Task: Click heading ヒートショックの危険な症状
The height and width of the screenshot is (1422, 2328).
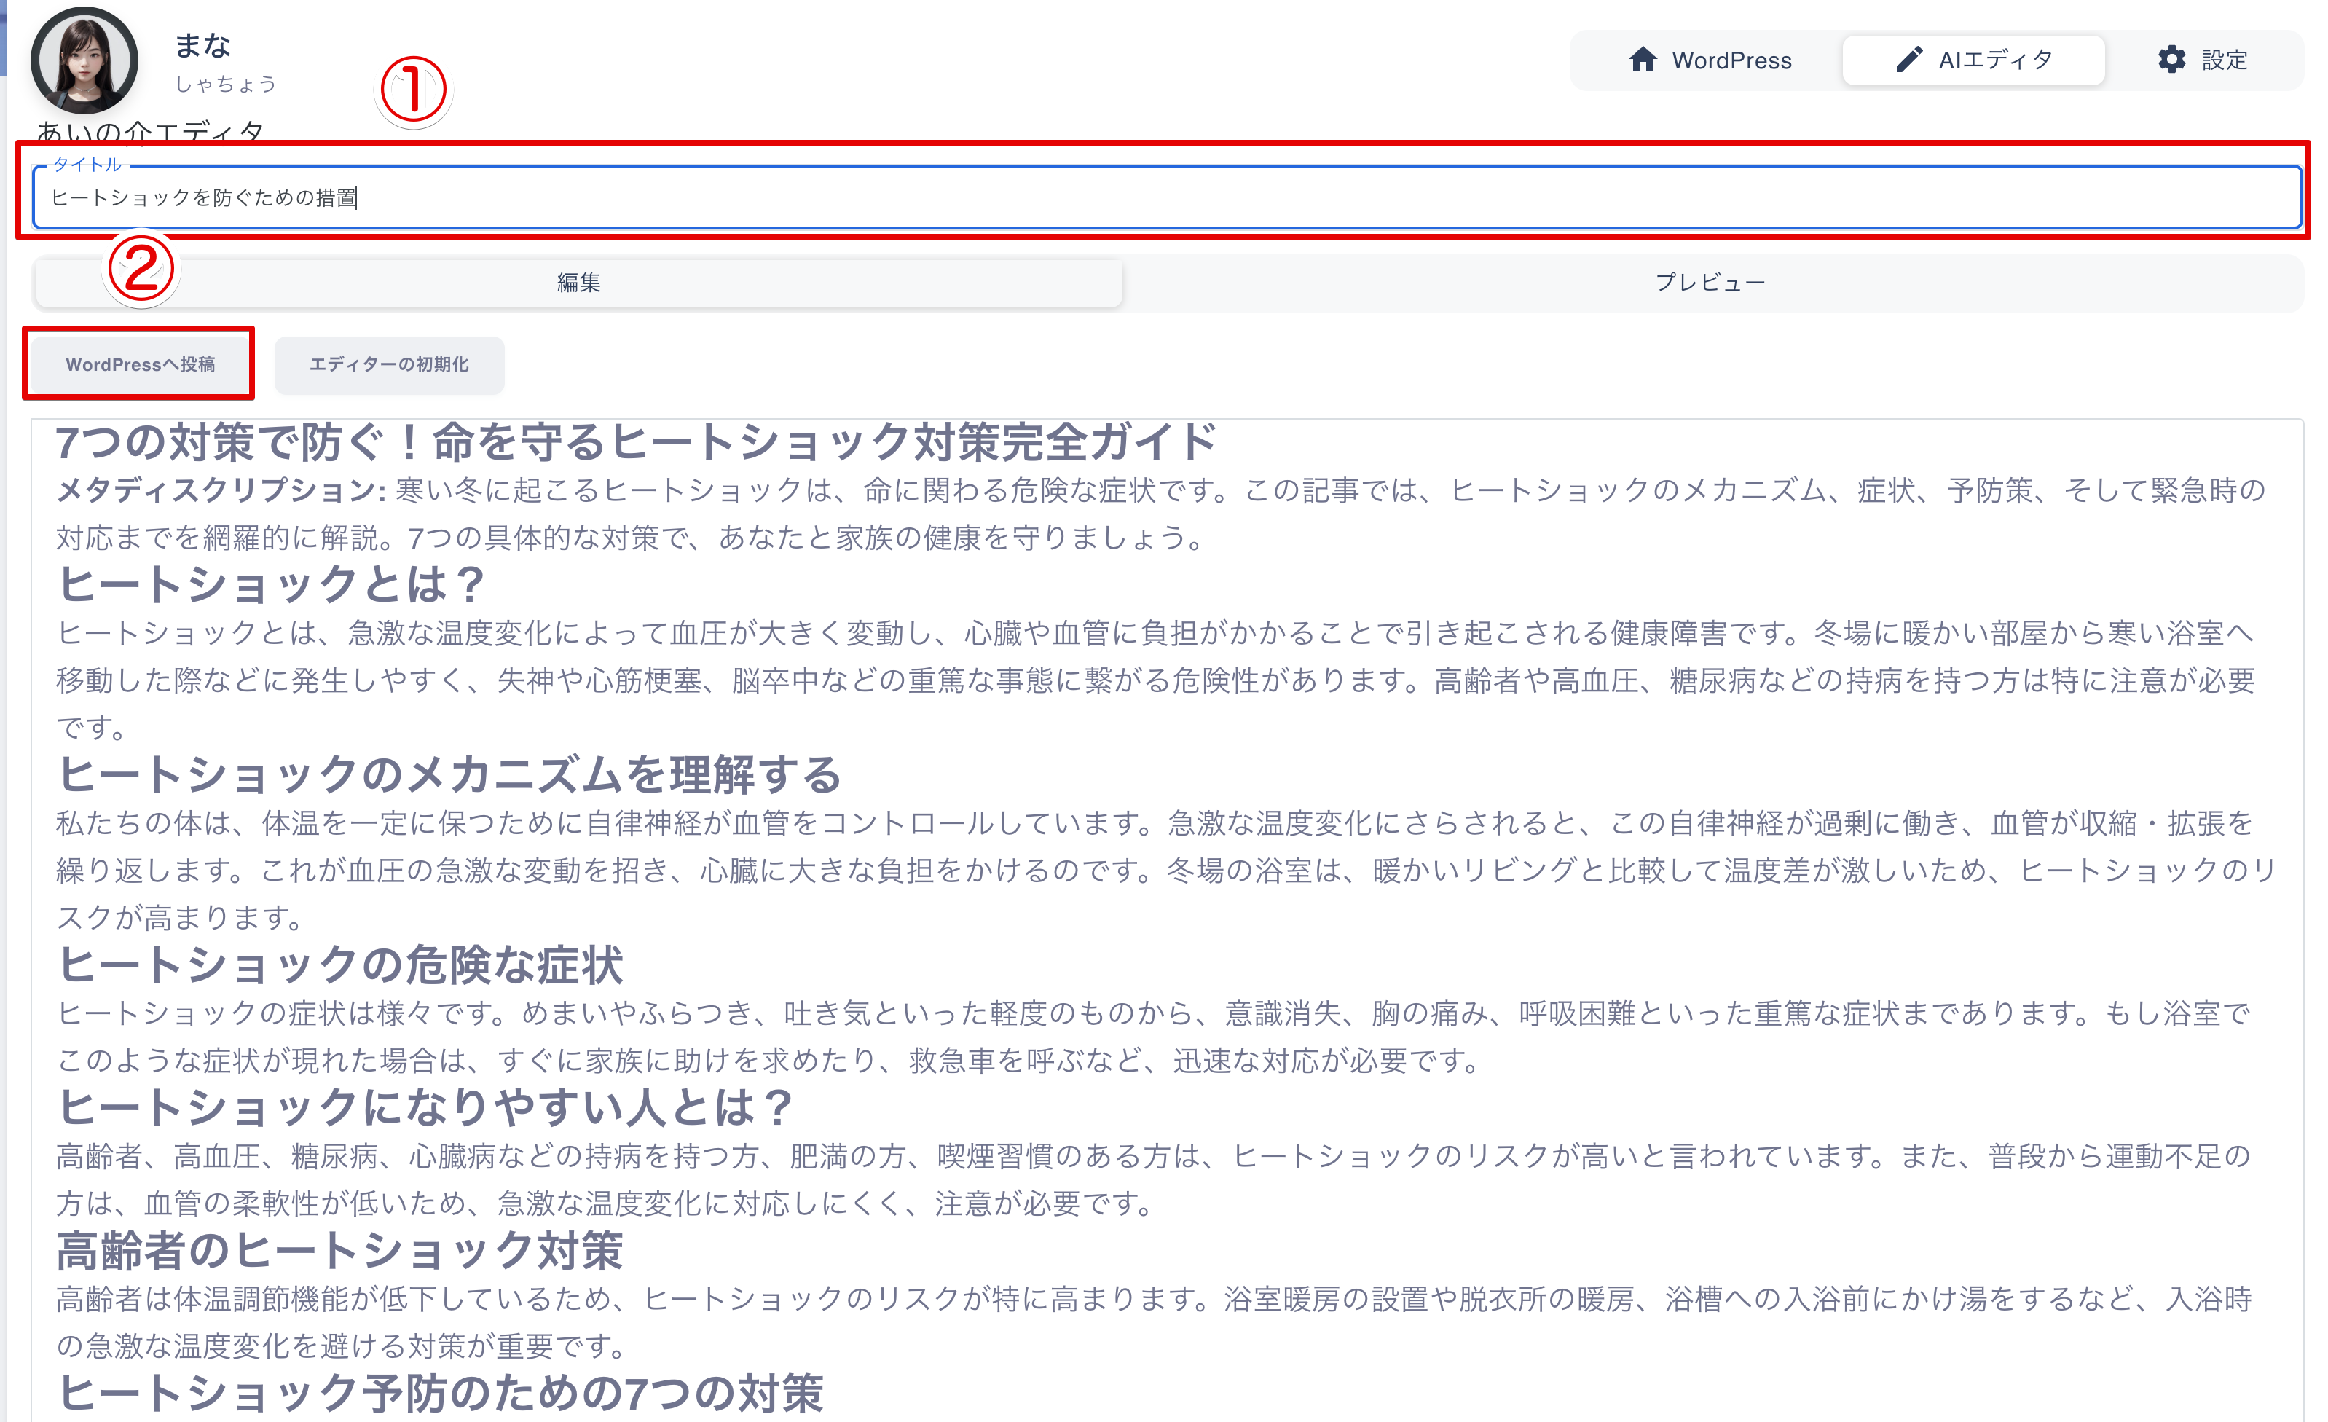Action: (x=340, y=965)
